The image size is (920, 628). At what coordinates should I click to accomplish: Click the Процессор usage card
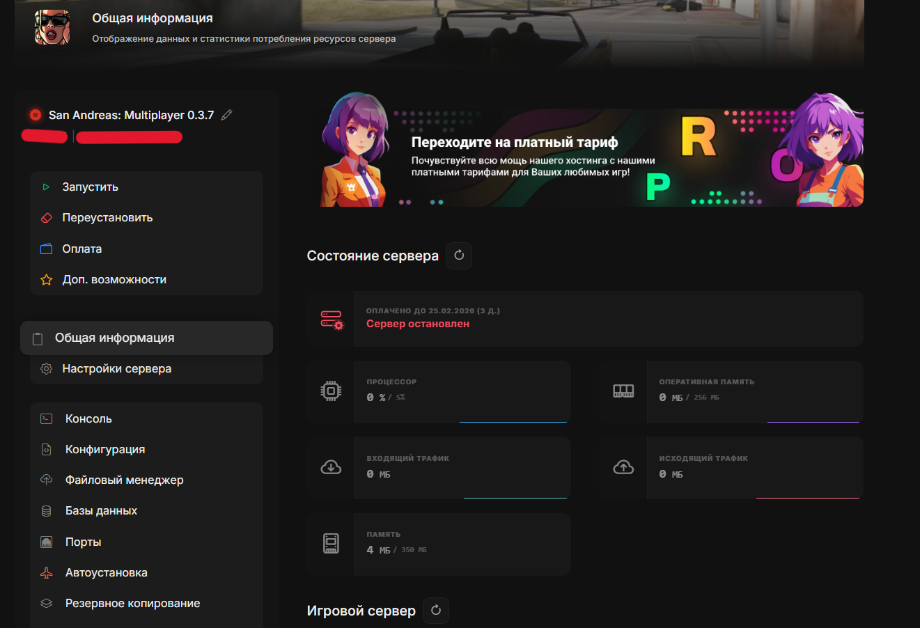[439, 391]
